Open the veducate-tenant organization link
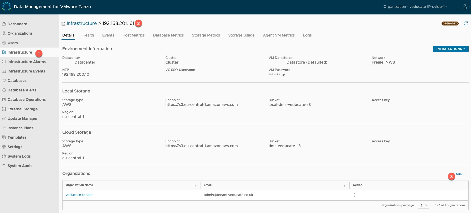Image resolution: width=471 pixels, height=213 pixels. click(x=79, y=195)
